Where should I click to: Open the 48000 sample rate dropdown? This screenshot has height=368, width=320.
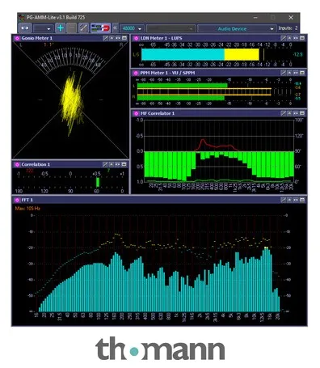(x=132, y=28)
